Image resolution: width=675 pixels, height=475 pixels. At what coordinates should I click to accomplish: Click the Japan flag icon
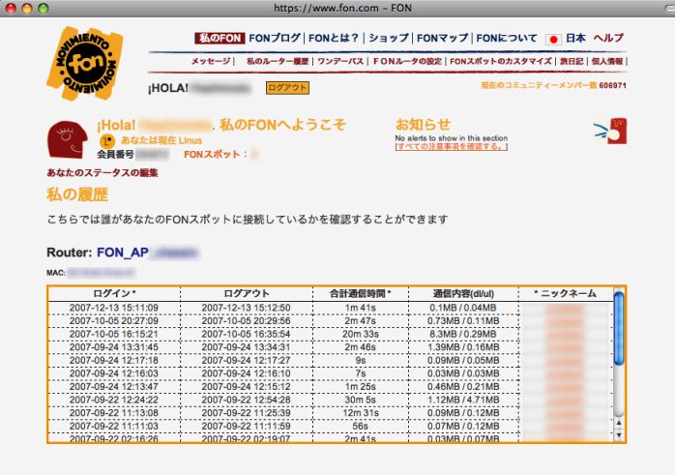tap(553, 39)
